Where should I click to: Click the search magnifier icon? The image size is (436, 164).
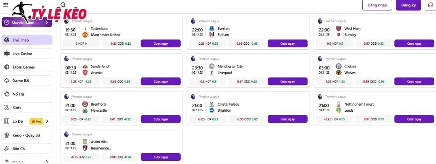63,5
